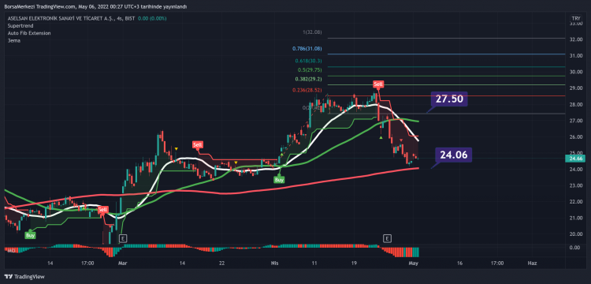Click the May label on time axis
Image resolution: width=591 pixels, height=284 pixels.
tap(414, 263)
